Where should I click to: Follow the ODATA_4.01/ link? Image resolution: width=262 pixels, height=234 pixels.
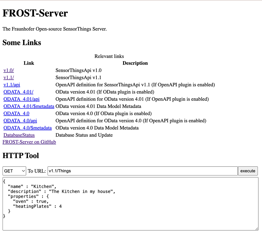coord(18,92)
